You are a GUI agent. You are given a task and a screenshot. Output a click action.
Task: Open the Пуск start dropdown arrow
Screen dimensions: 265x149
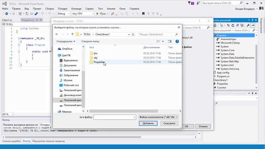[x=107, y=14]
